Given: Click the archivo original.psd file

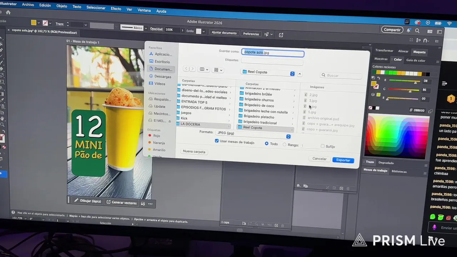Looking at the screenshot, I should (x=321, y=119).
